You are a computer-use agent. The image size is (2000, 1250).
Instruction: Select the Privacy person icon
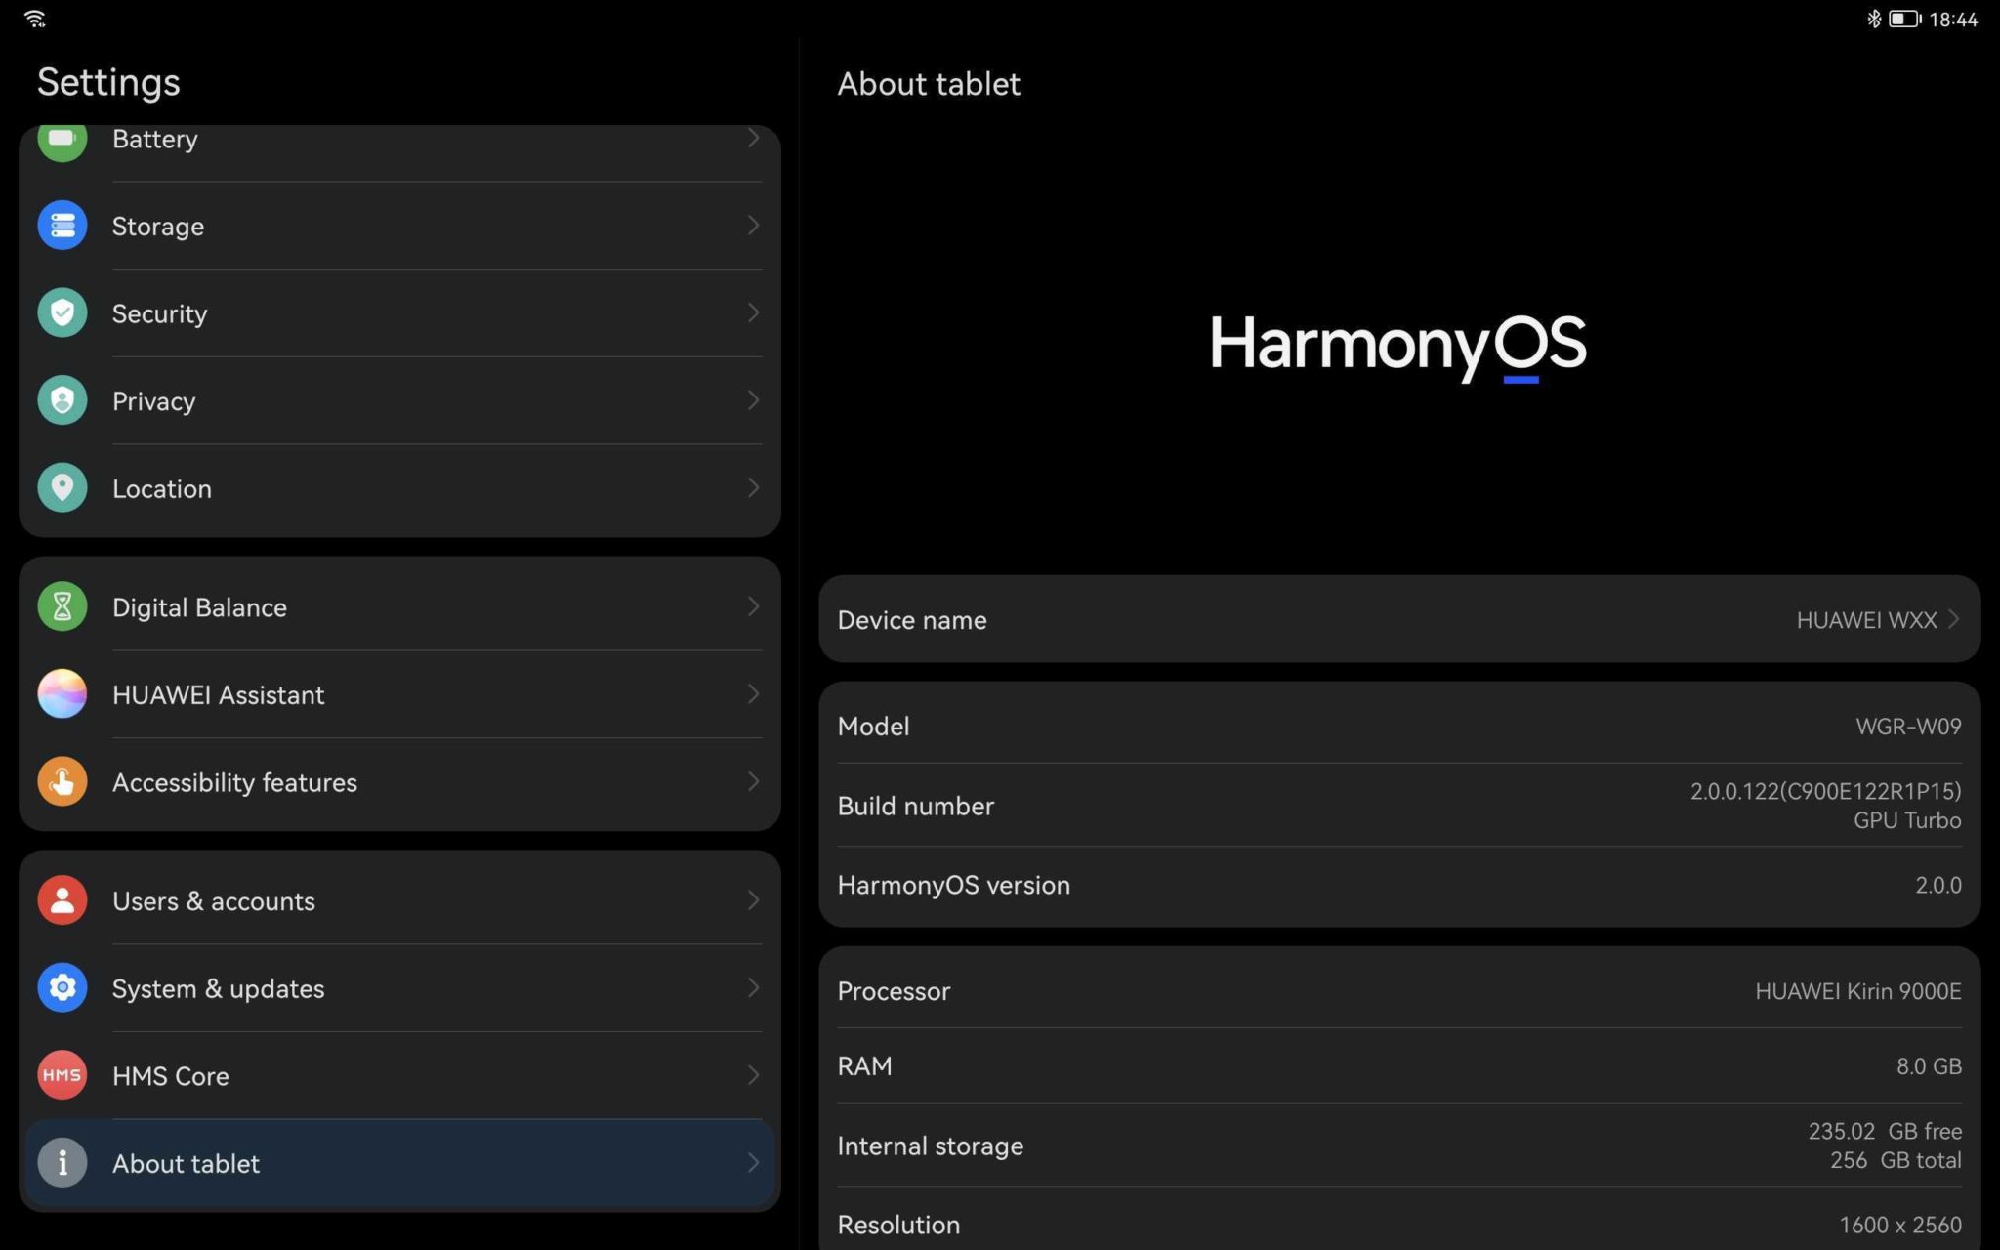[62, 400]
